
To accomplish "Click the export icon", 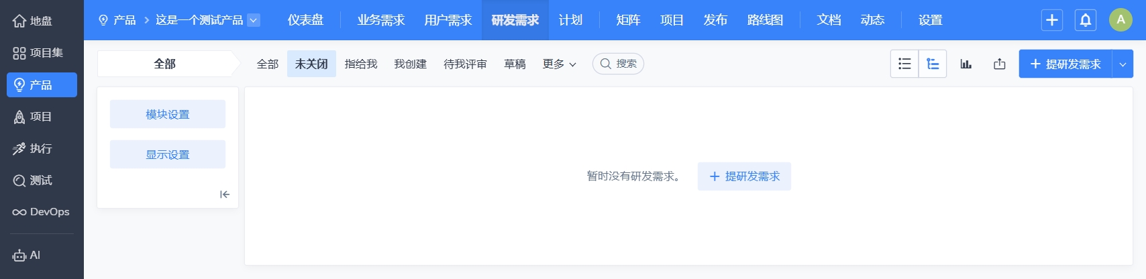I will 1000,64.
